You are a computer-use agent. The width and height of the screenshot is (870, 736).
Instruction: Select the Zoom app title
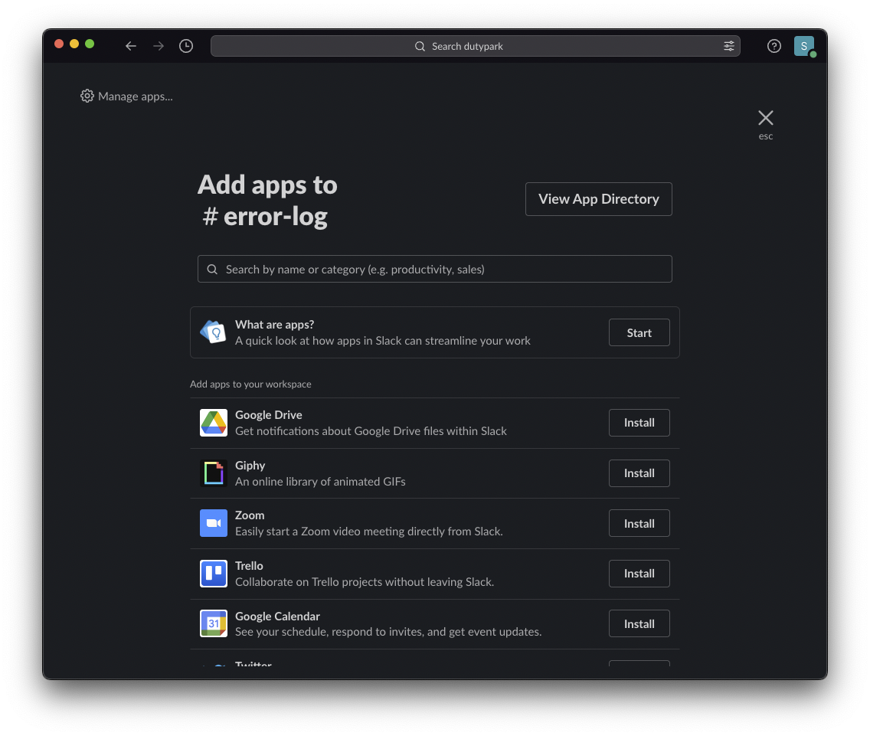point(250,515)
